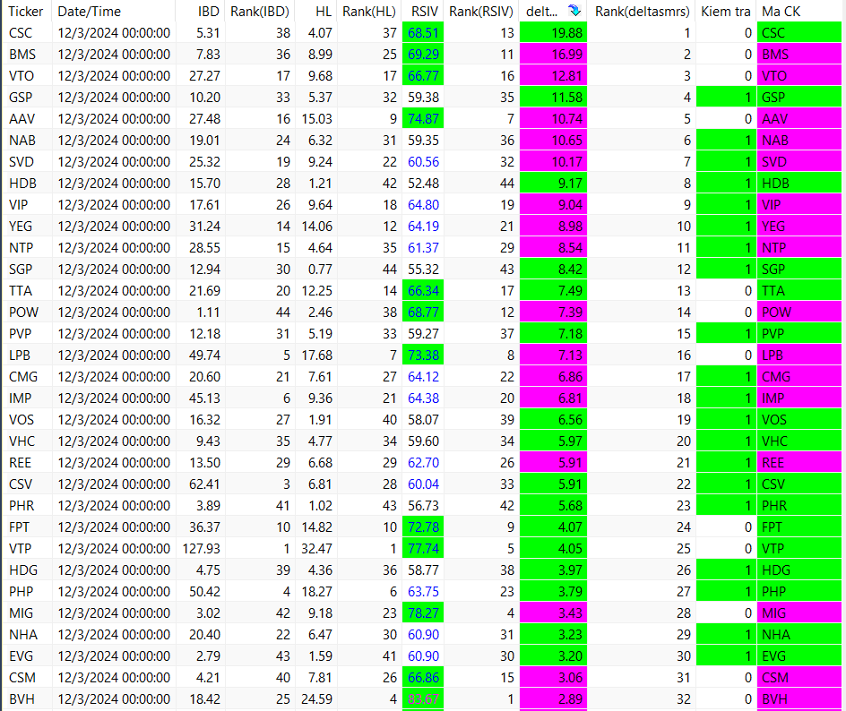The width and height of the screenshot is (846, 711).
Task: Click the IBD value 127.93
Action: [200, 549]
